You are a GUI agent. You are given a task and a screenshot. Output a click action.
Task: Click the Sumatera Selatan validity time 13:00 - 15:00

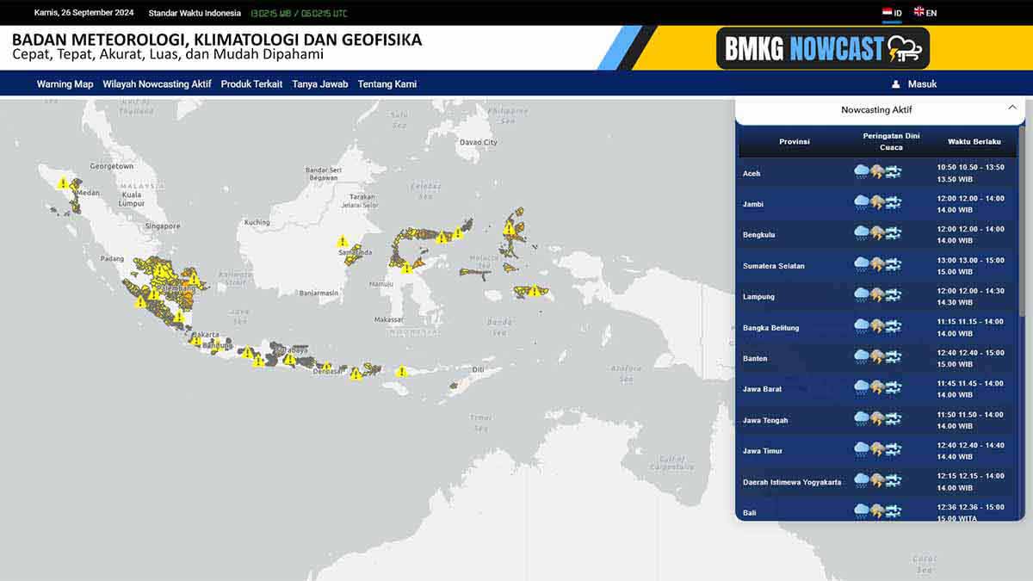(x=970, y=266)
